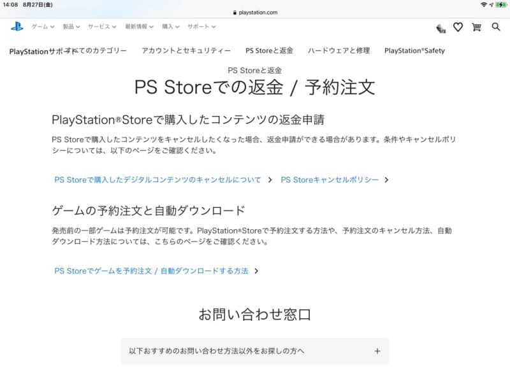Screen dimensions: 510x382
Task: Open the PS Storeキャンセルポリシー link
Action: pos(330,180)
